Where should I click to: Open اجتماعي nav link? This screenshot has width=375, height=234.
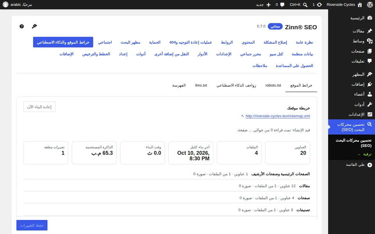(x=105, y=42)
